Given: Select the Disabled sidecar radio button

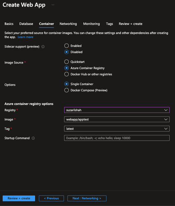Looking at the screenshot, I should coord(66,52).
